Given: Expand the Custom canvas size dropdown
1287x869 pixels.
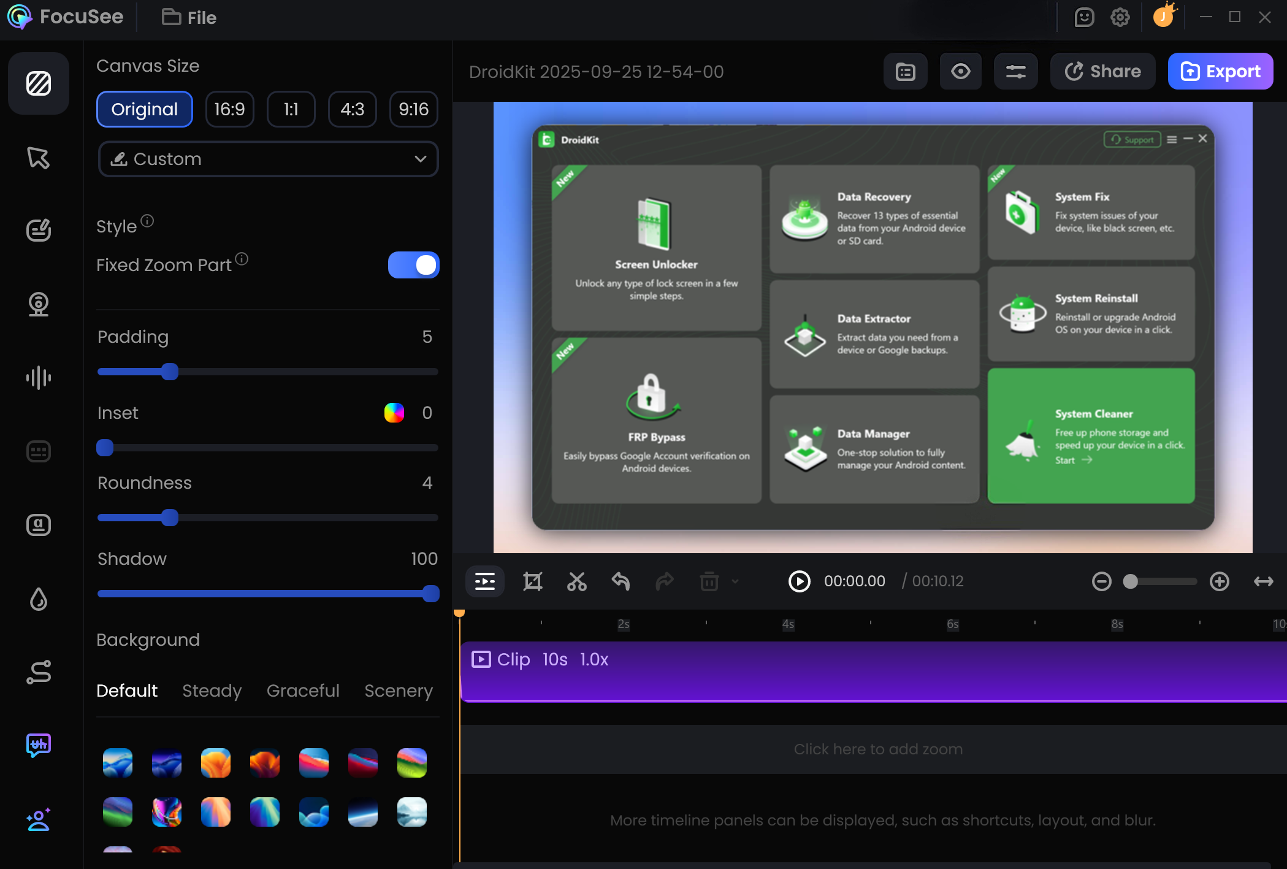Looking at the screenshot, I should 268,159.
